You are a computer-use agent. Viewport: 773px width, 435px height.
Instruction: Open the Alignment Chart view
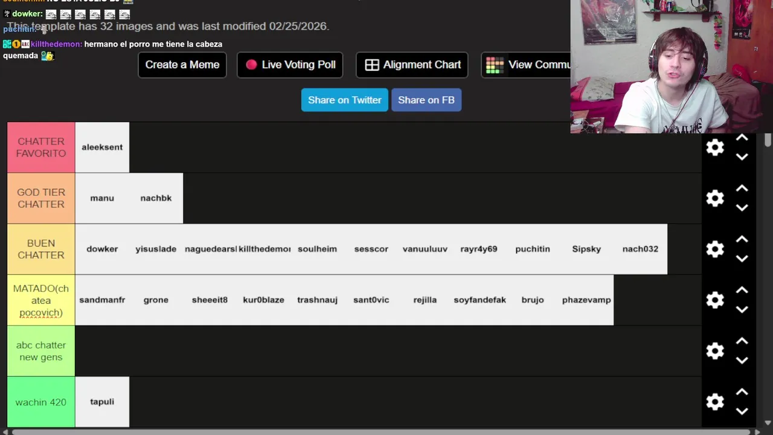[x=412, y=65]
